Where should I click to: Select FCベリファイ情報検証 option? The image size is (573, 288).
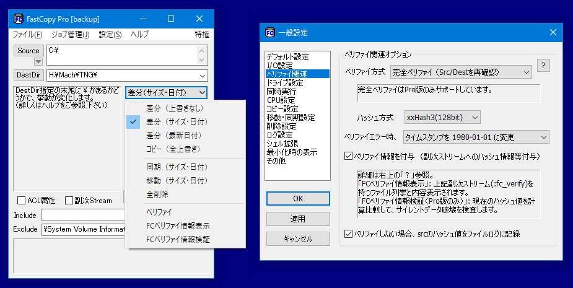185,240
